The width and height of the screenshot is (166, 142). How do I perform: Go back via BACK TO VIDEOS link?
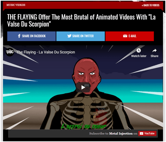(x=150, y=5)
